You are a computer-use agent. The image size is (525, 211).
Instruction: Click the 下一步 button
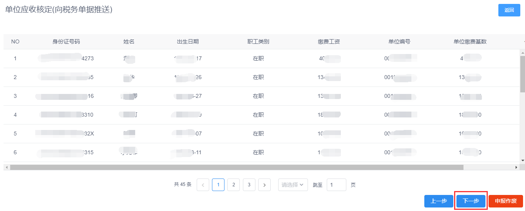471,201
